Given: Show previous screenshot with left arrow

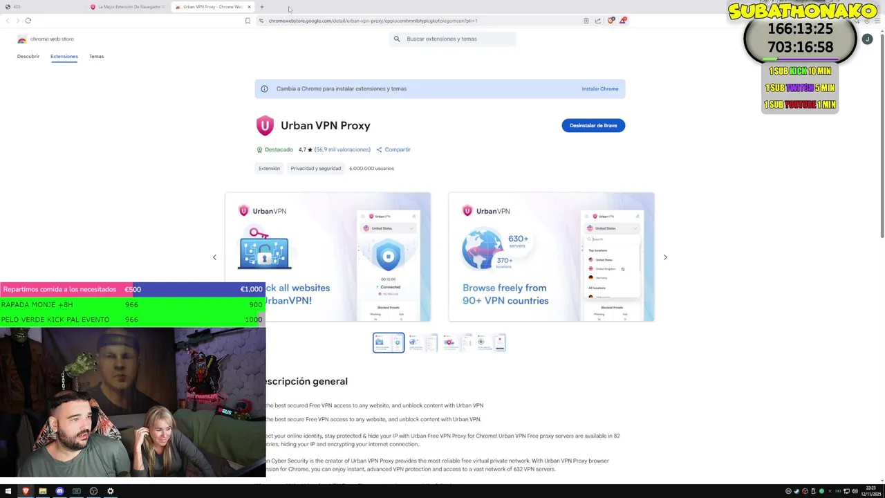Looking at the screenshot, I should pos(214,257).
